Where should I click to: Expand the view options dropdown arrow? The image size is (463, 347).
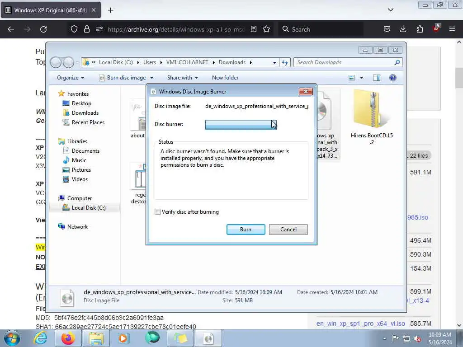361,78
